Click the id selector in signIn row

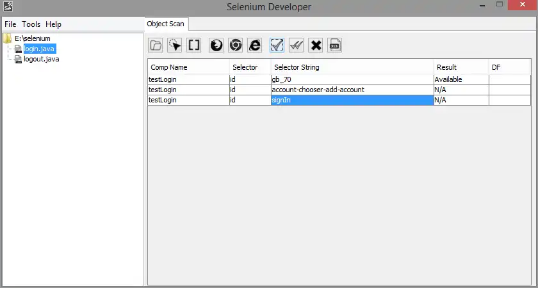point(250,100)
